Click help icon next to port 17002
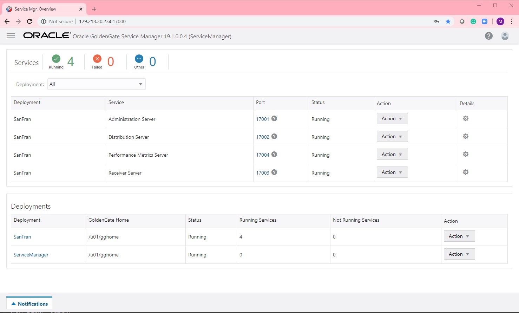 tap(274, 136)
